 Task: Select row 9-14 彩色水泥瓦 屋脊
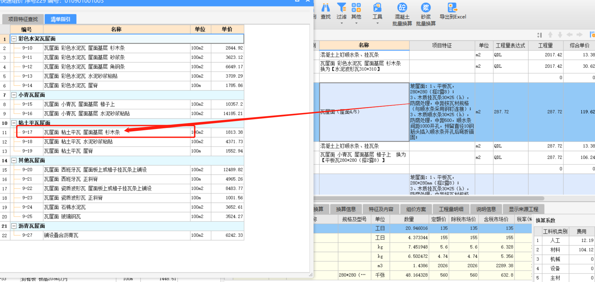[127, 86]
